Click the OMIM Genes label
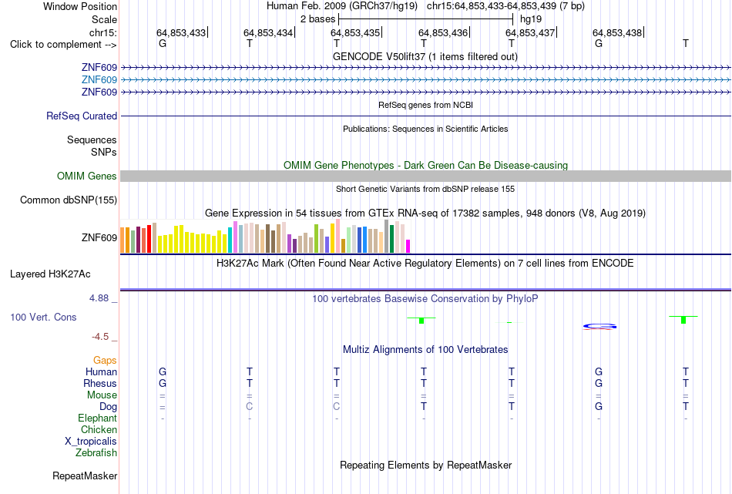 click(86, 176)
